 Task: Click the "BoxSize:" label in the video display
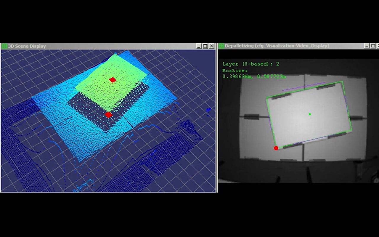coord(235,71)
